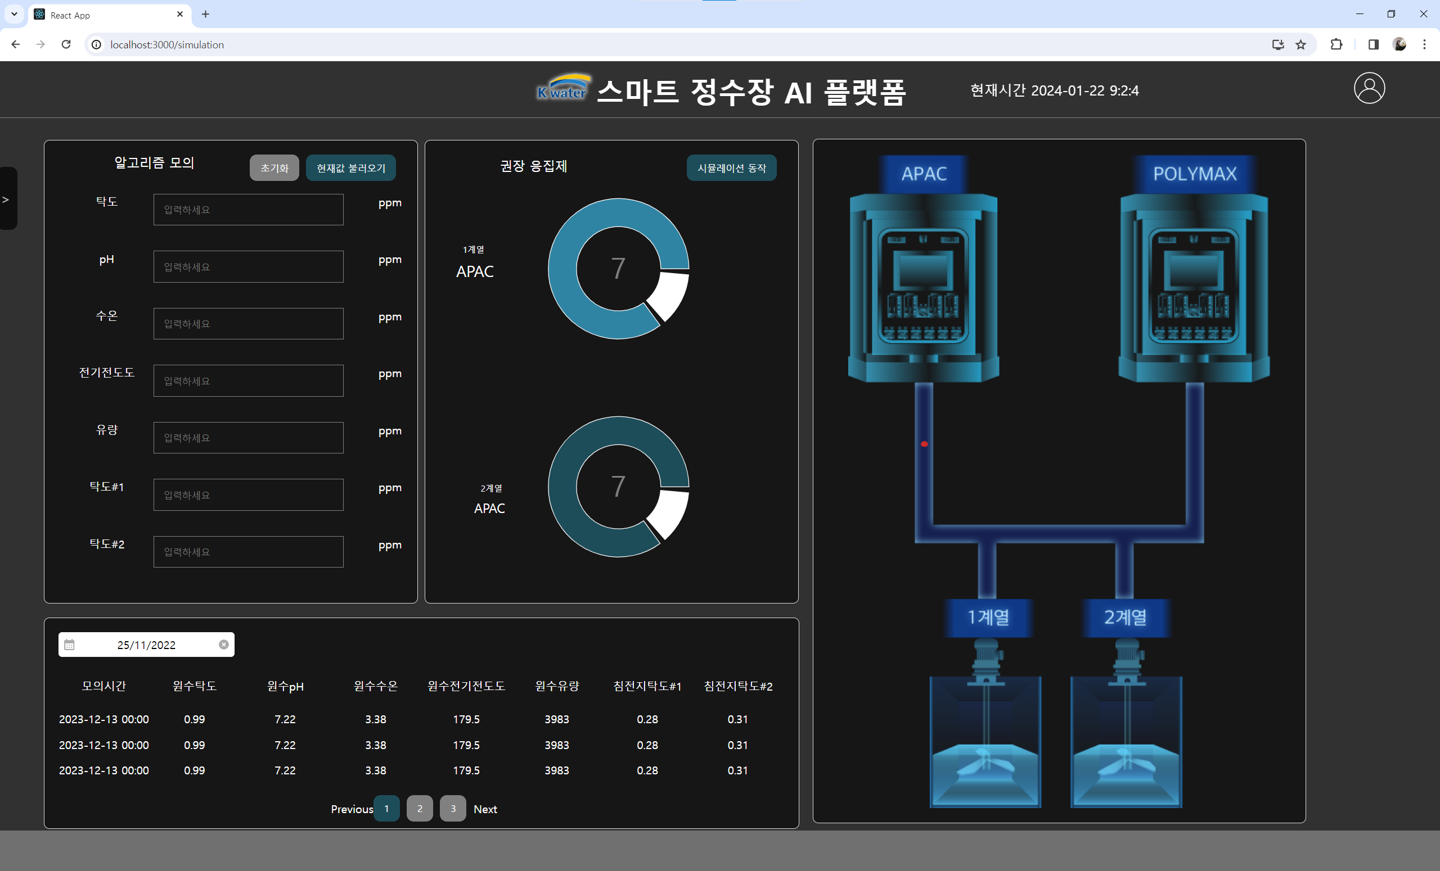This screenshot has width=1440, height=871.
Task: Go to pagination page 2
Action: tap(420, 809)
